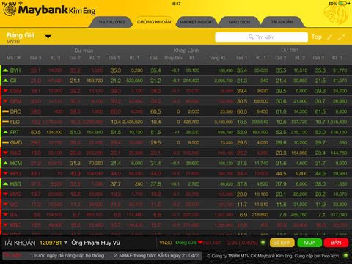Click the Tổng KL column header
The width and height of the screenshot is (352, 264).
[x=217, y=58]
